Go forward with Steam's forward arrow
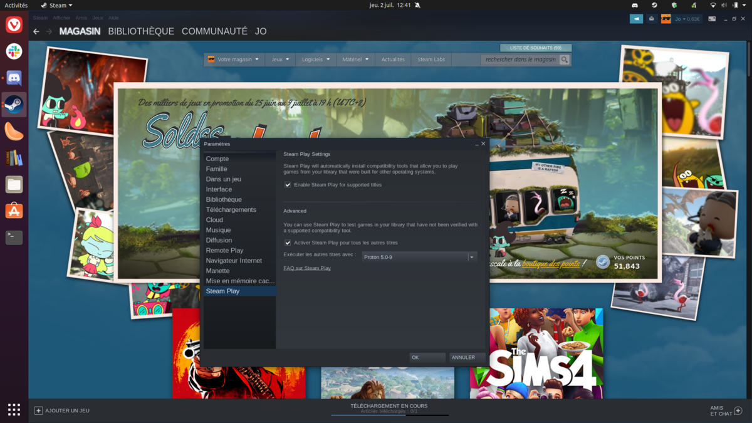This screenshot has height=423, width=752. tap(49, 31)
